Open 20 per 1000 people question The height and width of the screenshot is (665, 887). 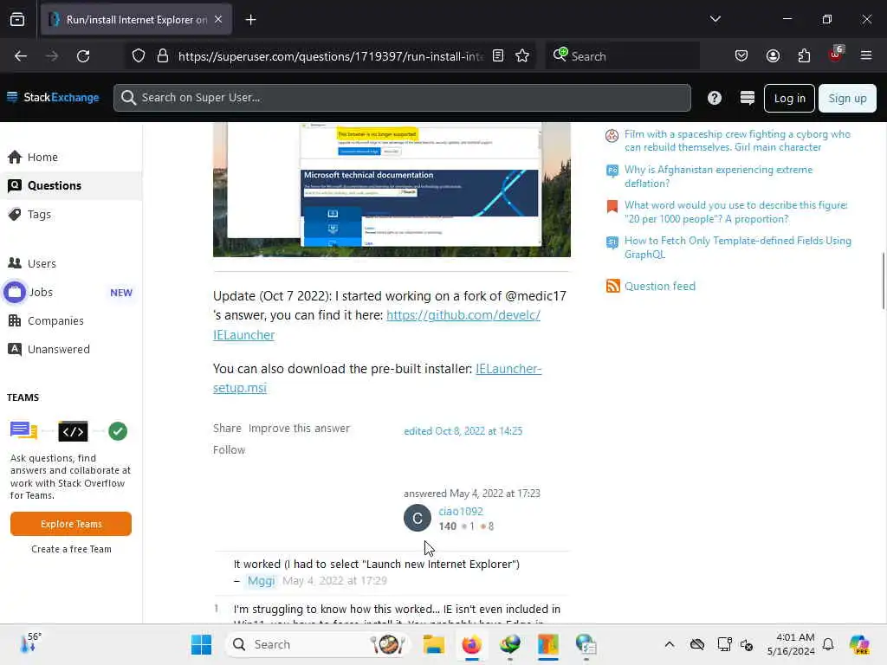point(736,212)
